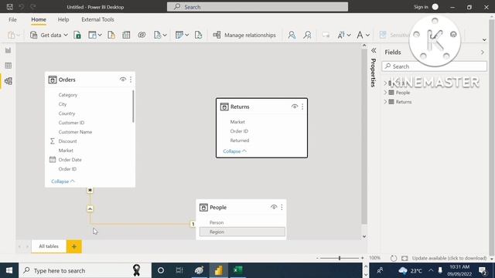Open more options on People table
This screenshot has height=278, width=495.
282,207
